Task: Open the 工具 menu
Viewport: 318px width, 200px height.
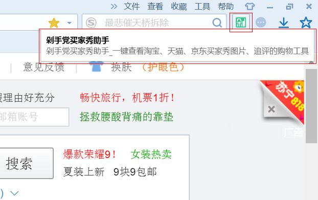Action: coord(202,7)
